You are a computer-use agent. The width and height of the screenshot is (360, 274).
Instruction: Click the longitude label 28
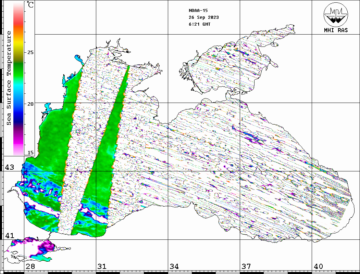(x=30, y=266)
